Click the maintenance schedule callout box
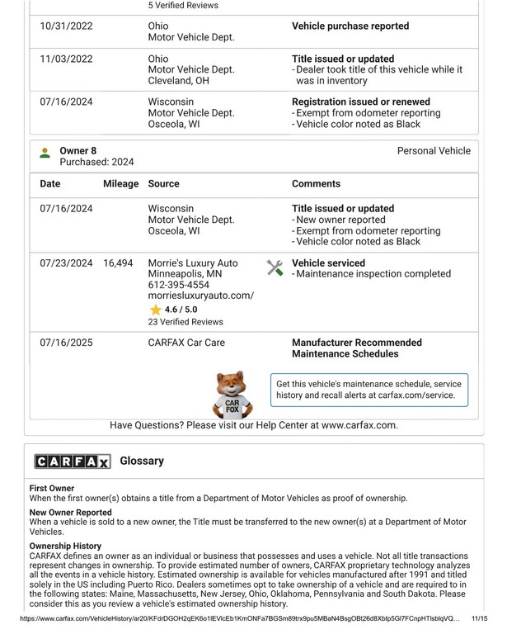507x634 pixels. 369,390
